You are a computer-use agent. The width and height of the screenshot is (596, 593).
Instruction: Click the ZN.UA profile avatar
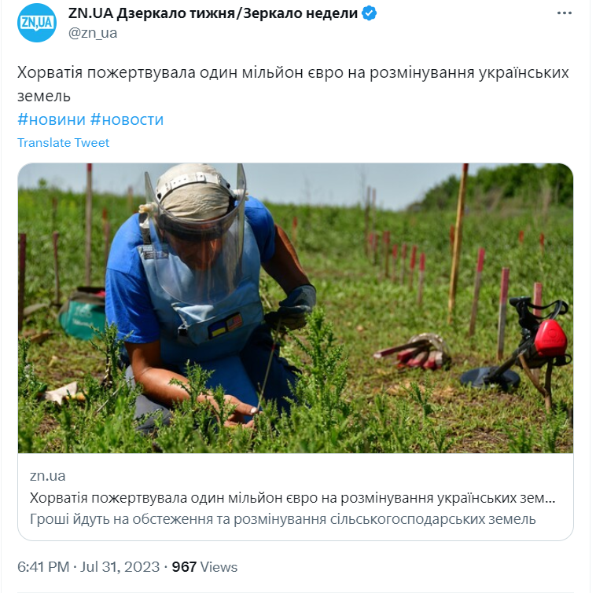[37, 23]
